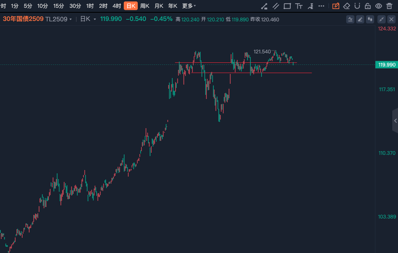Click the pencil edit button in header
This screenshot has height=253, width=398.
(x=360, y=19)
